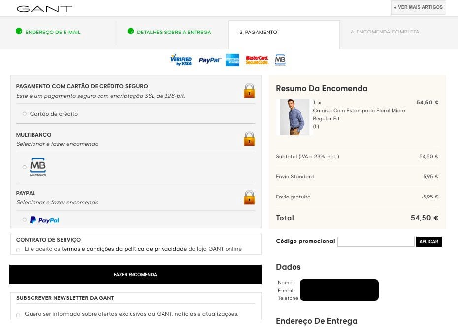
Task: Click the Fazer encomenda button
Action: pos(135,274)
